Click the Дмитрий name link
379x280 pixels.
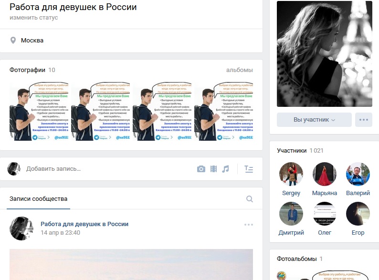tap(291, 233)
